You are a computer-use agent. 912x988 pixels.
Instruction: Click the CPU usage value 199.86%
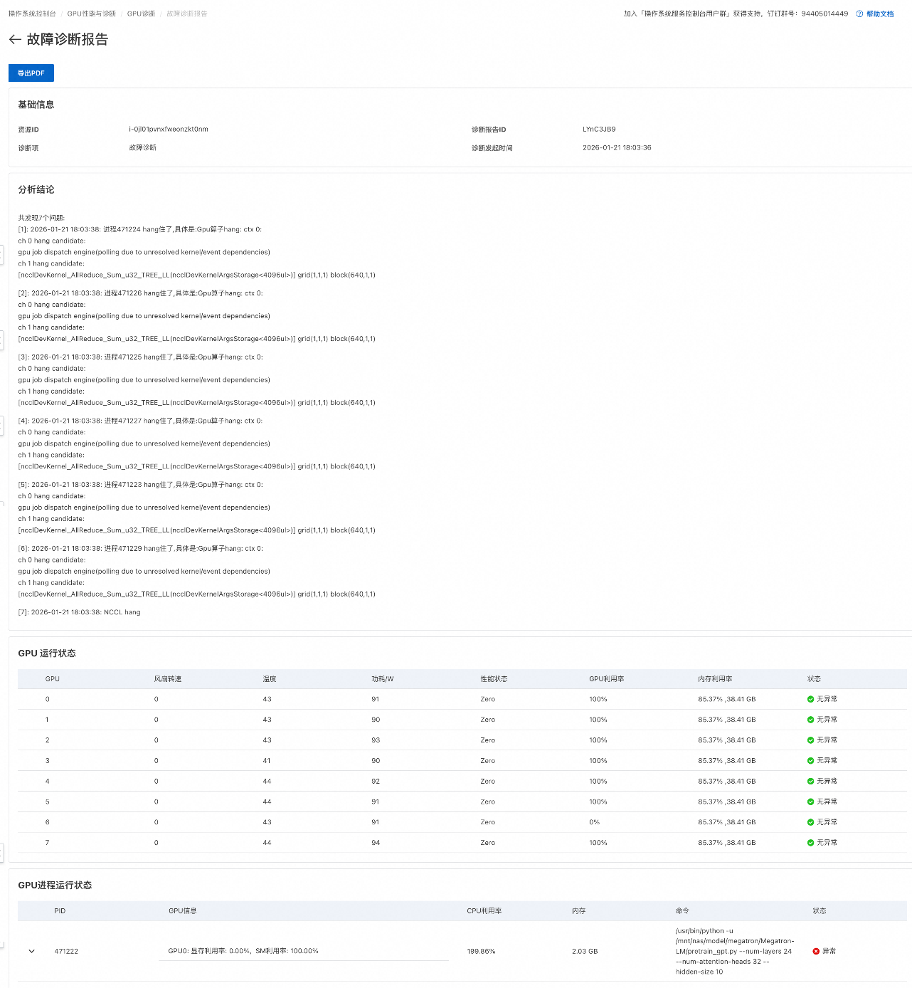coord(481,951)
